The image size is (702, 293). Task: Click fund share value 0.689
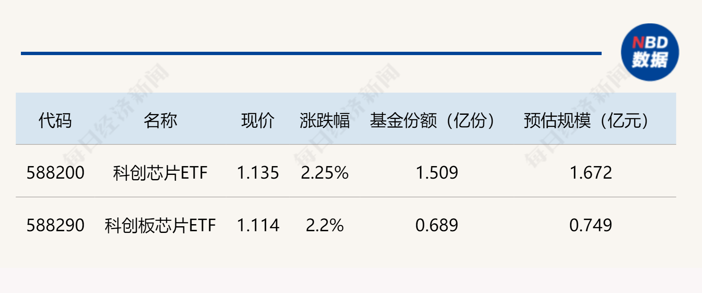(x=436, y=225)
